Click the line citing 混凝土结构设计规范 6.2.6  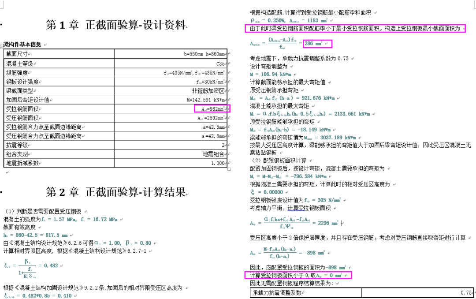click(x=77, y=243)
